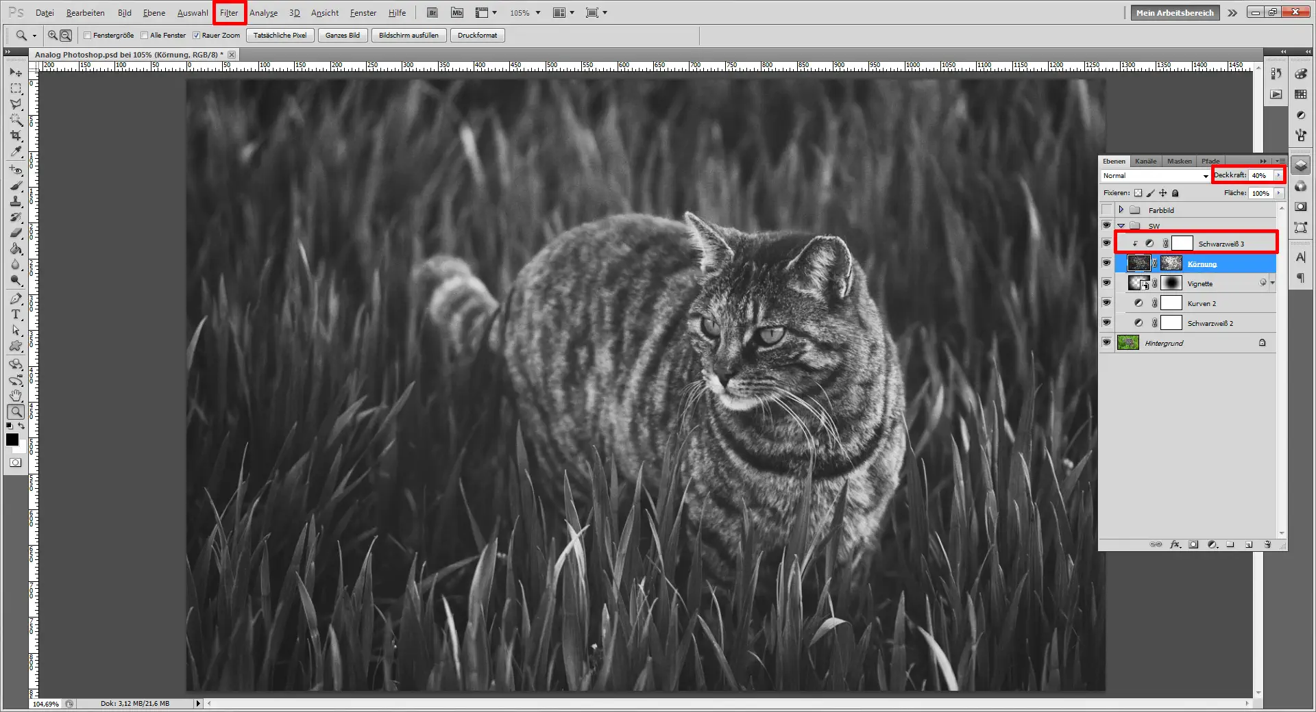Click the Delete layer trash icon

coord(1269,544)
